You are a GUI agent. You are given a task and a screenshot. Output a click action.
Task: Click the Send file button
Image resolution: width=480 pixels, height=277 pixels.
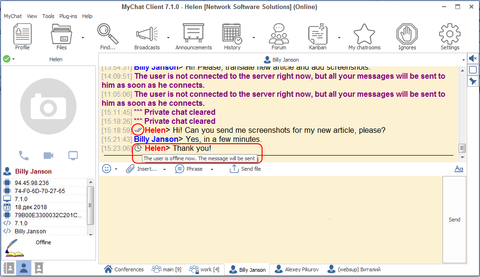click(x=245, y=169)
